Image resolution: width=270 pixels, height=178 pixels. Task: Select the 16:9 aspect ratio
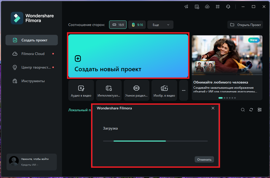coord(118,25)
